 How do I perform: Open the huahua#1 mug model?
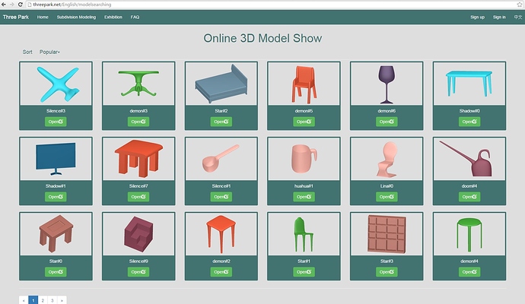pos(304,197)
